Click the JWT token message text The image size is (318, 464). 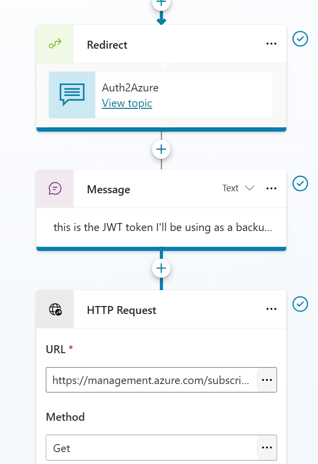click(x=162, y=228)
